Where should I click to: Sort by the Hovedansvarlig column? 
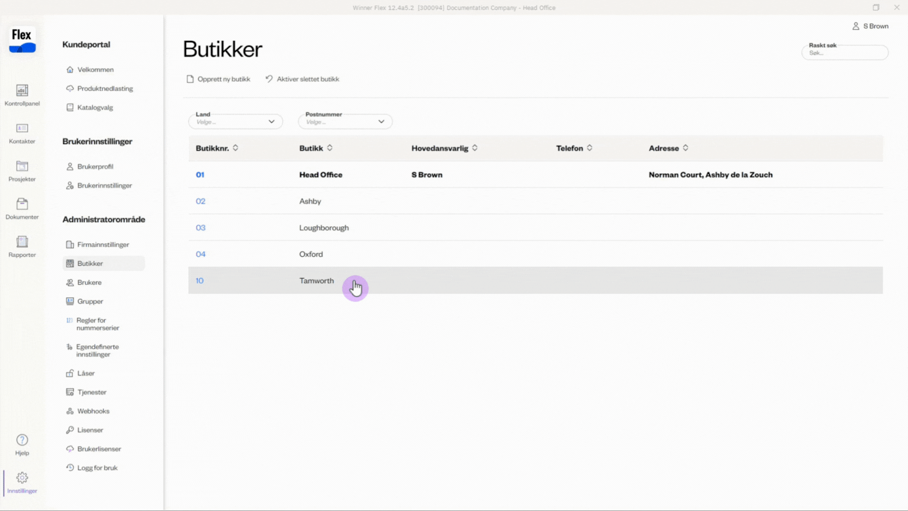pyautogui.click(x=475, y=148)
